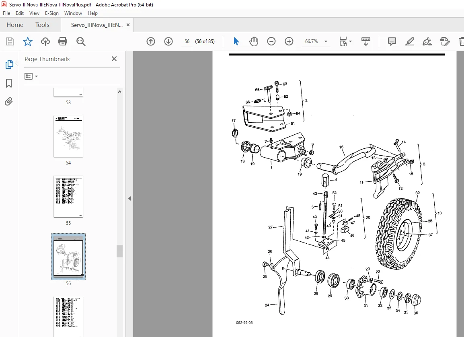This screenshot has height=337, width=464.
Task: Show Page Thumbnails sidebar icon
Action: (x=9, y=64)
